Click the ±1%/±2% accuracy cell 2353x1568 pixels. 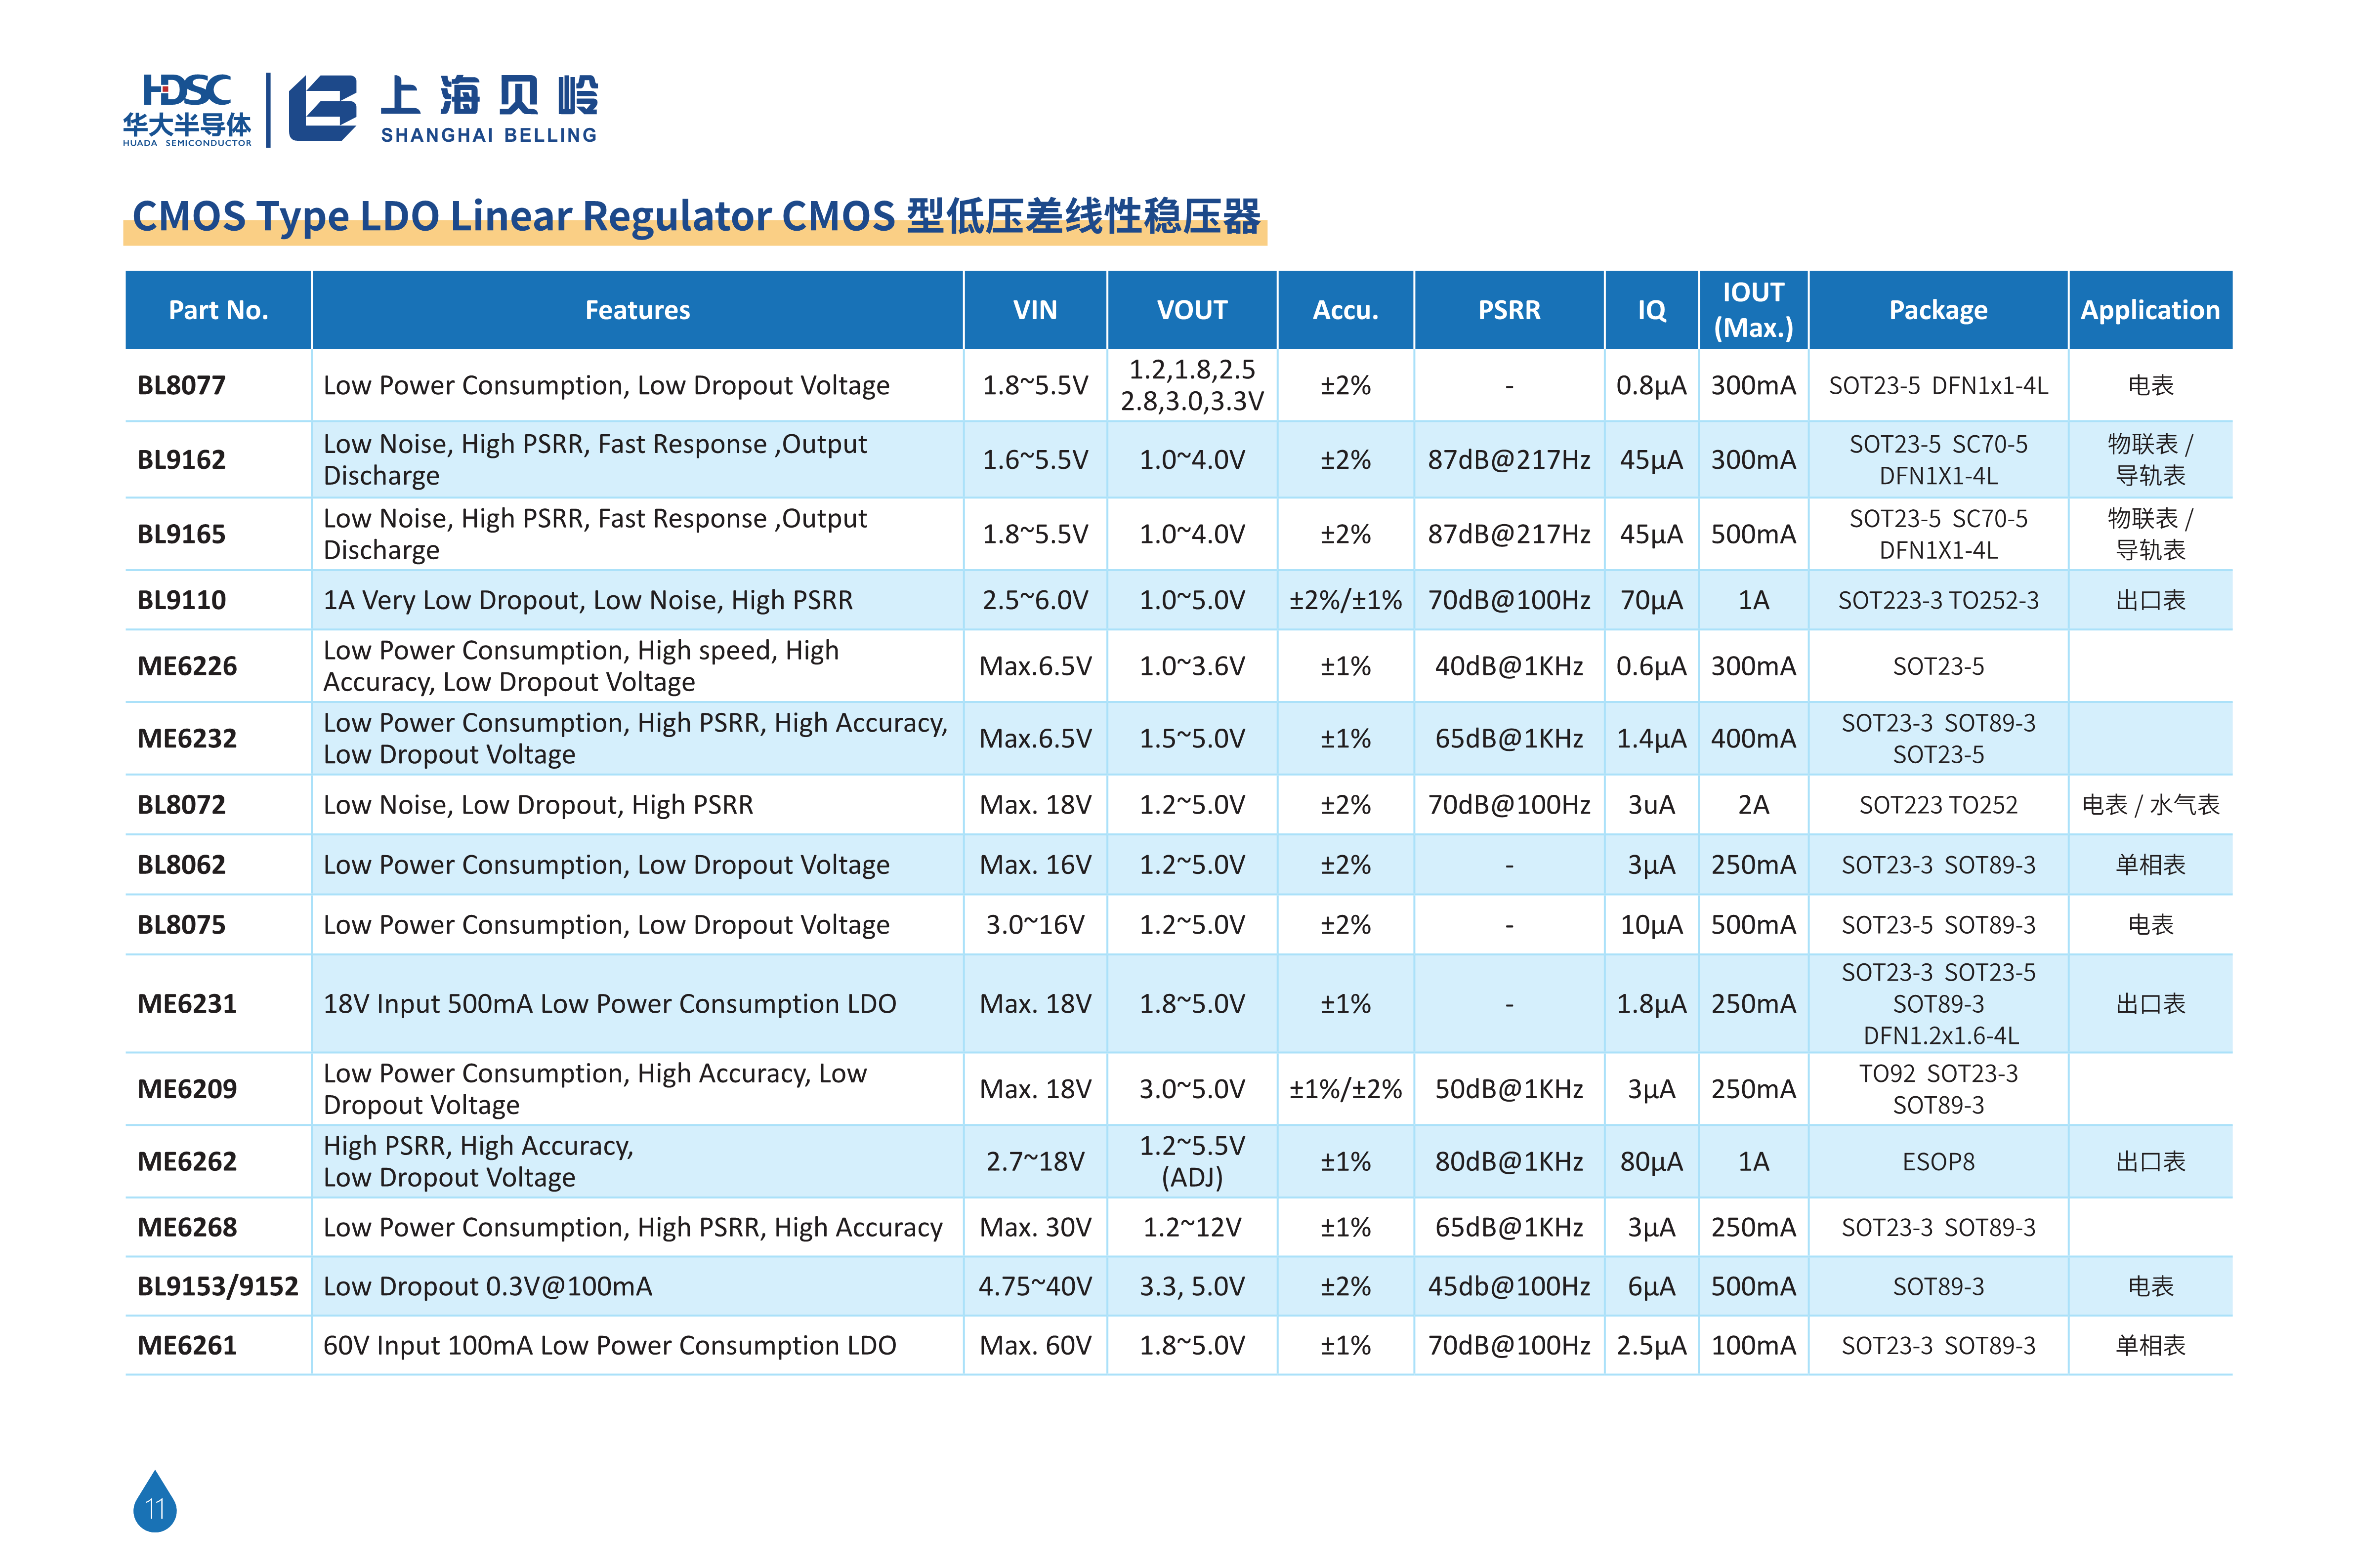tap(1345, 1088)
